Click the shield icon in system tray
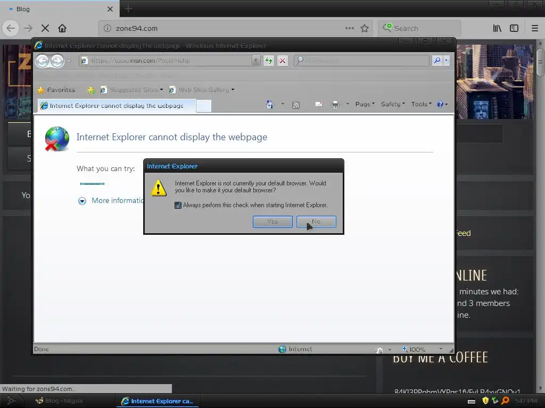The image size is (545, 408). [485, 401]
